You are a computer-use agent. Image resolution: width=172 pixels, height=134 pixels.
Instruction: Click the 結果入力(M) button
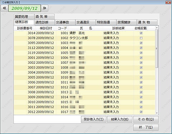pyautogui.click(x=120, y=119)
